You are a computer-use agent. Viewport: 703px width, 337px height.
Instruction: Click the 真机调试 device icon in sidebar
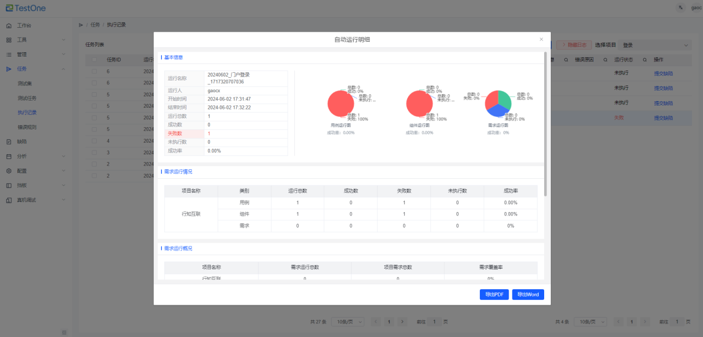9,200
